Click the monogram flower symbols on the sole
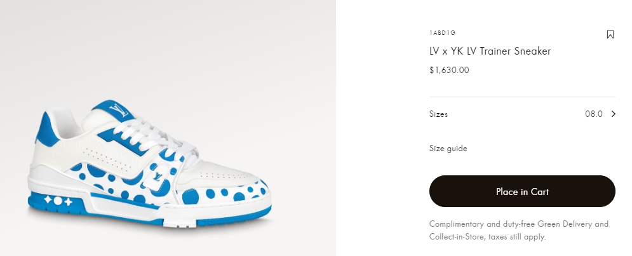 (x=58, y=200)
